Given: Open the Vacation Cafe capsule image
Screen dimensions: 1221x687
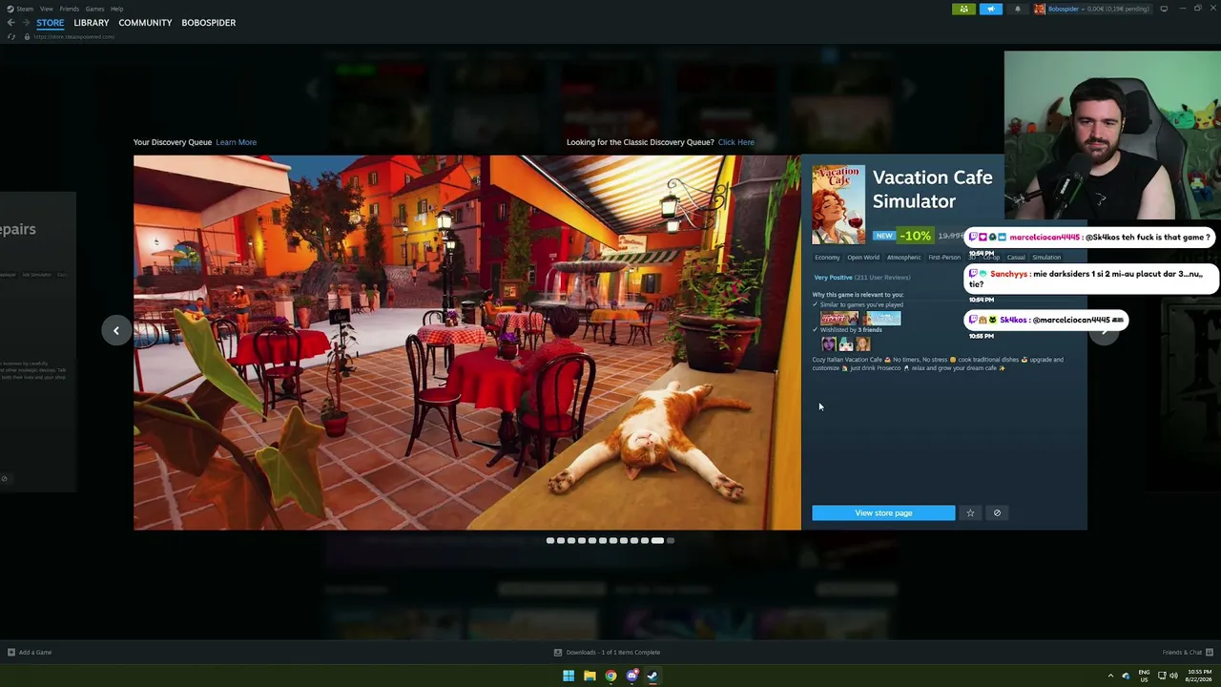Looking at the screenshot, I should (838, 205).
